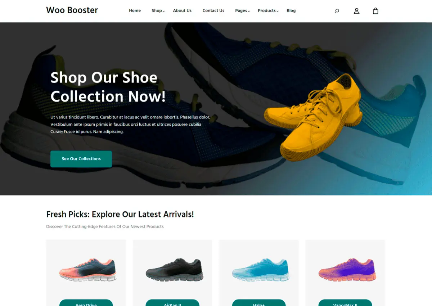Expand the Products dropdown chevron
The height and width of the screenshot is (306, 432).
pos(278,11)
